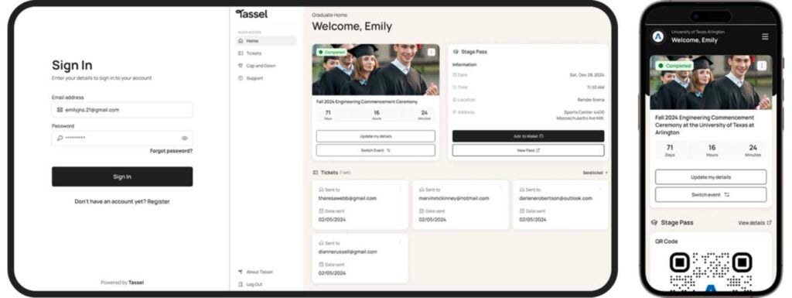
Task: Click Add to Wallet button
Action: (527, 136)
